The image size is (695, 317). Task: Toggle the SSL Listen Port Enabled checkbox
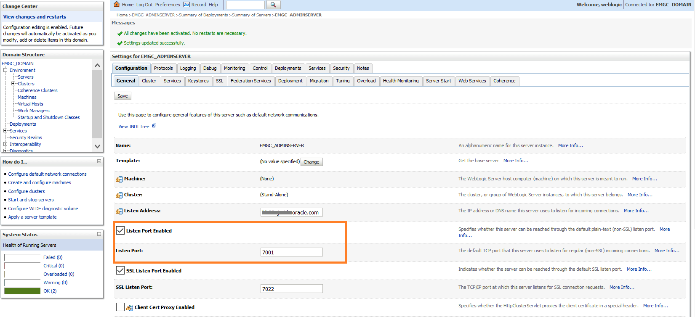[x=120, y=270]
